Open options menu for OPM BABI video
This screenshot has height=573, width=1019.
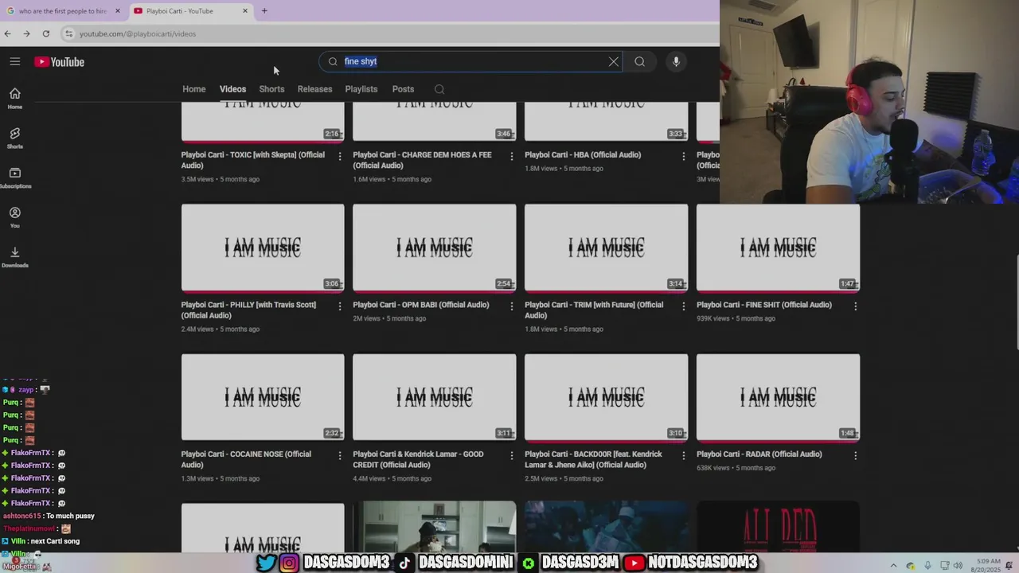click(512, 306)
